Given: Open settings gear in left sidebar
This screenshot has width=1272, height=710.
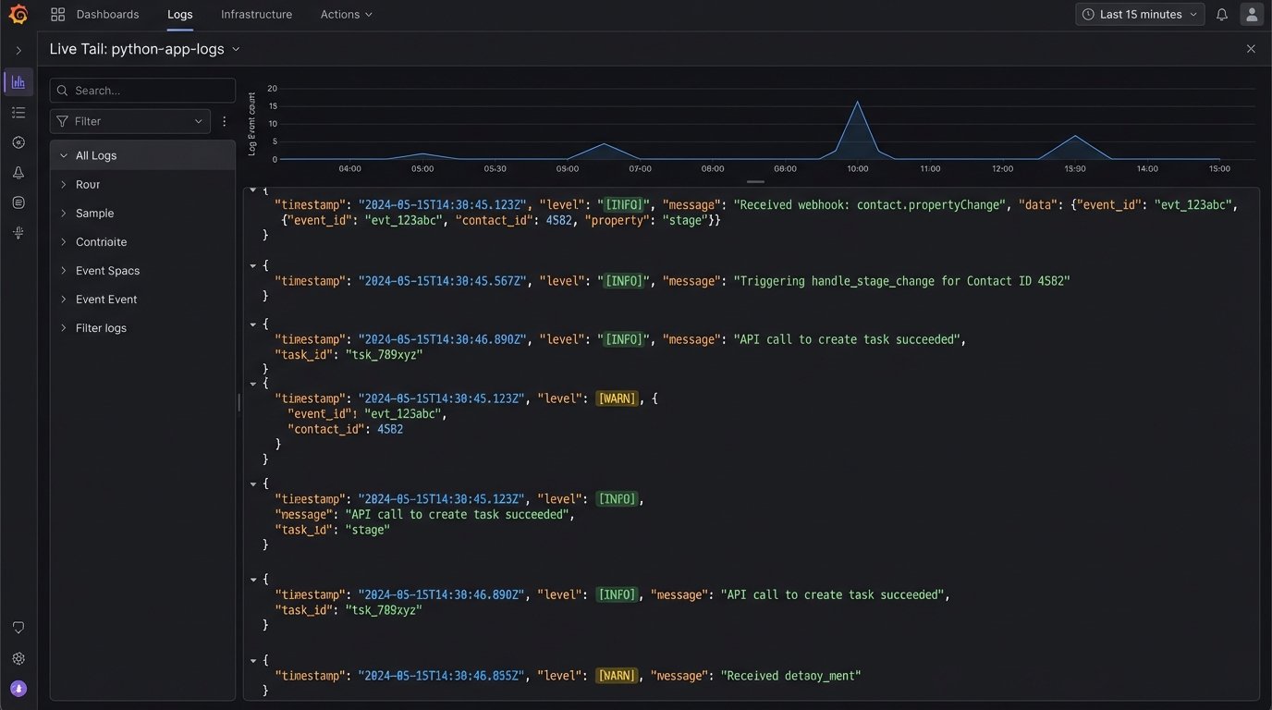Looking at the screenshot, I should click(18, 658).
